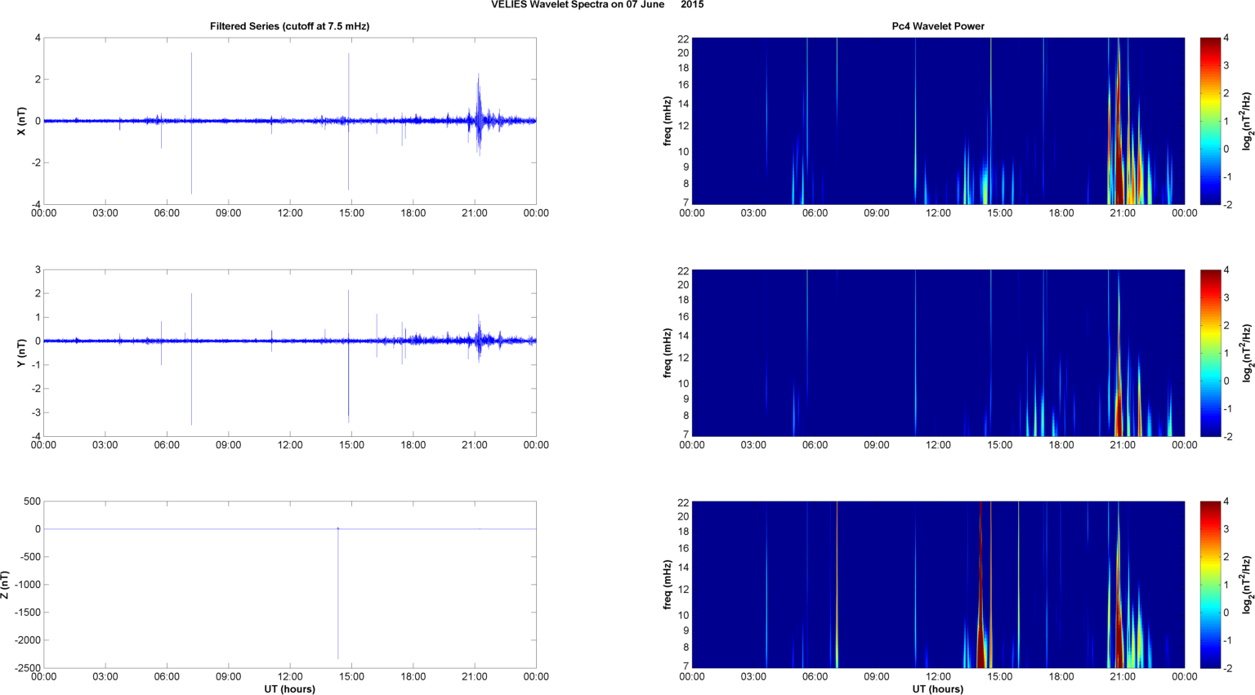Select the Y (nT) axis label
Image resolution: width=1255 pixels, height=695 pixels.
coord(22,353)
